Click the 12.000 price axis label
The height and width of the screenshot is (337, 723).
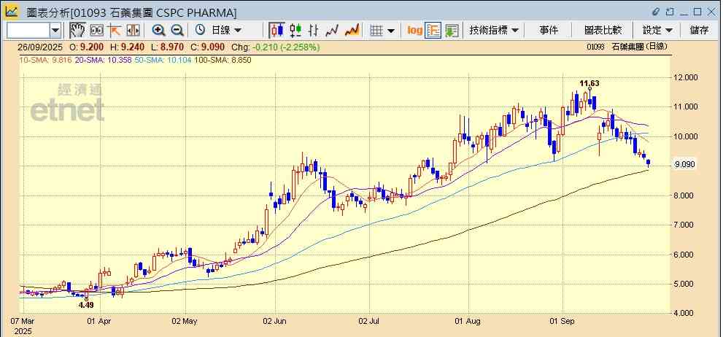click(685, 77)
